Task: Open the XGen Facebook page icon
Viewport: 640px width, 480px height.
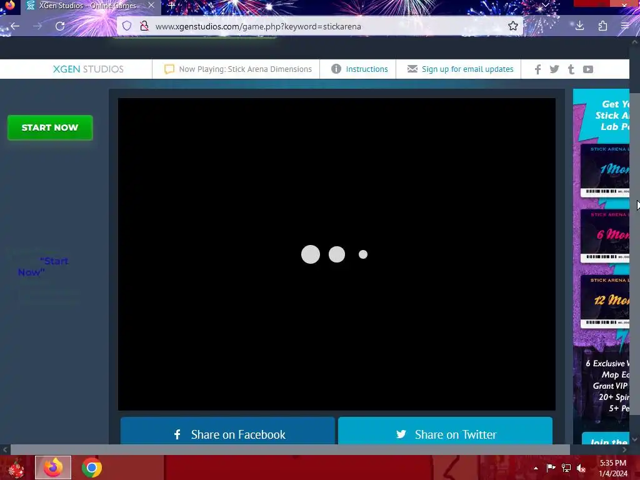Action: point(538,69)
